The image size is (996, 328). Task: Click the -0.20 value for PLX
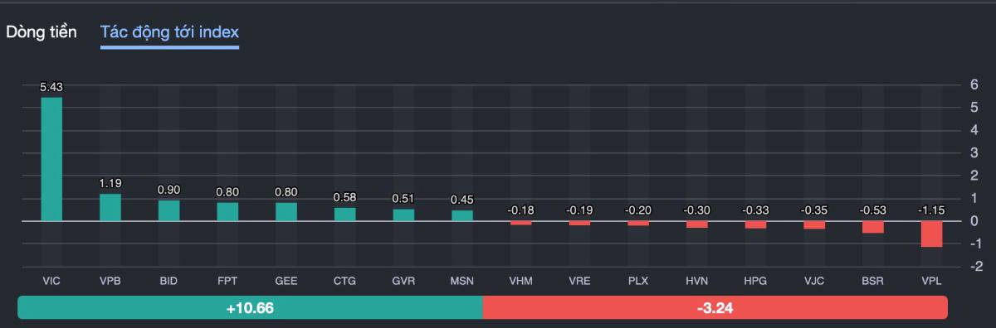coord(638,210)
